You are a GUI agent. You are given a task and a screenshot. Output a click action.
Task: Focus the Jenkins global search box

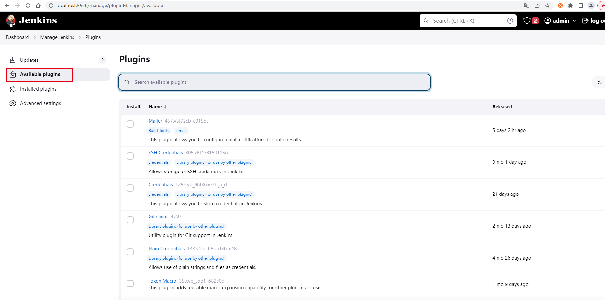coord(468,21)
